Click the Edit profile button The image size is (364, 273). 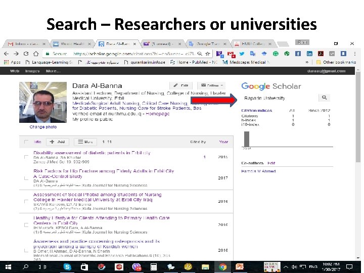pos(181,85)
